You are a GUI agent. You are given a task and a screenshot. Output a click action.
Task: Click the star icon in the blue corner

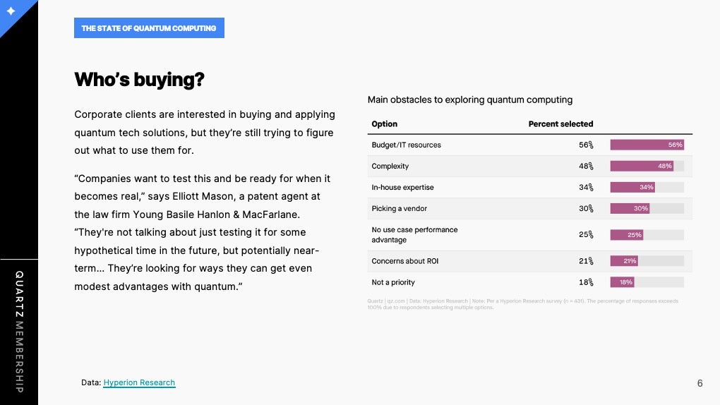(x=11, y=11)
